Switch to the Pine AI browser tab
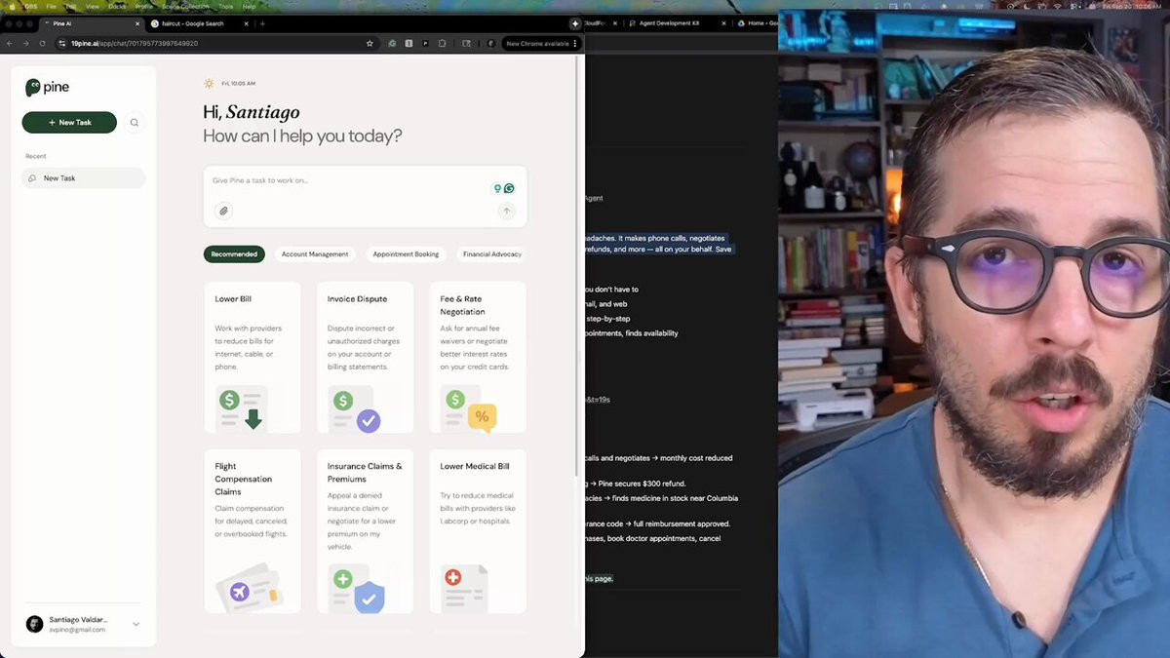1170x658 pixels. click(93, 22)
